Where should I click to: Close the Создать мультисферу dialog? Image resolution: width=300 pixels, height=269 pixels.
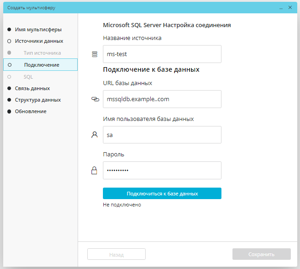(x=290, y=7)
